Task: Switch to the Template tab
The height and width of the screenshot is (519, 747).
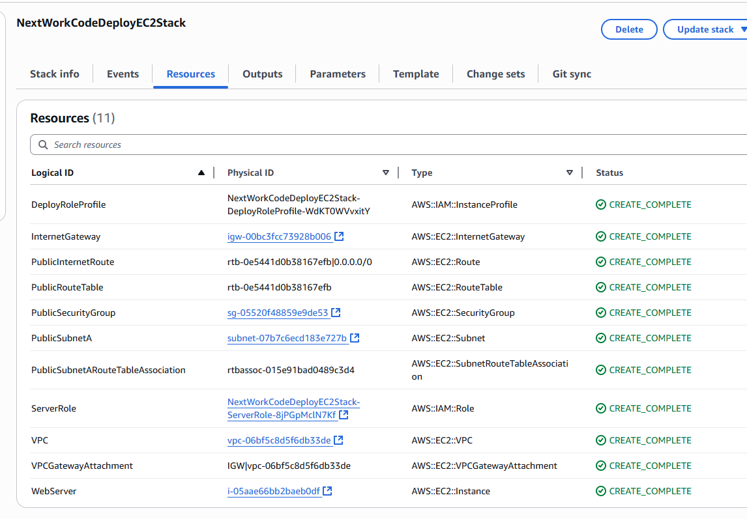Action: point(415,74)
